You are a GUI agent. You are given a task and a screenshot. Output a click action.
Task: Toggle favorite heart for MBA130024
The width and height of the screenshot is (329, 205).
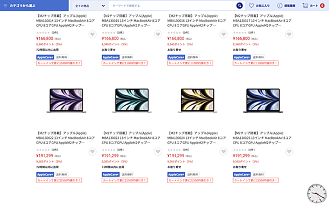(223, 152)
